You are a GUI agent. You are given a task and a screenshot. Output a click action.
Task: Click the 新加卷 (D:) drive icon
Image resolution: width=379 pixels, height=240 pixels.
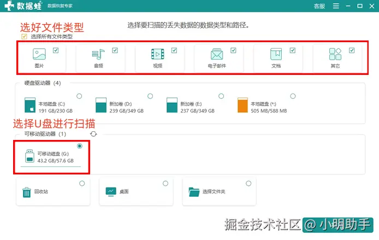pos(101,105)
